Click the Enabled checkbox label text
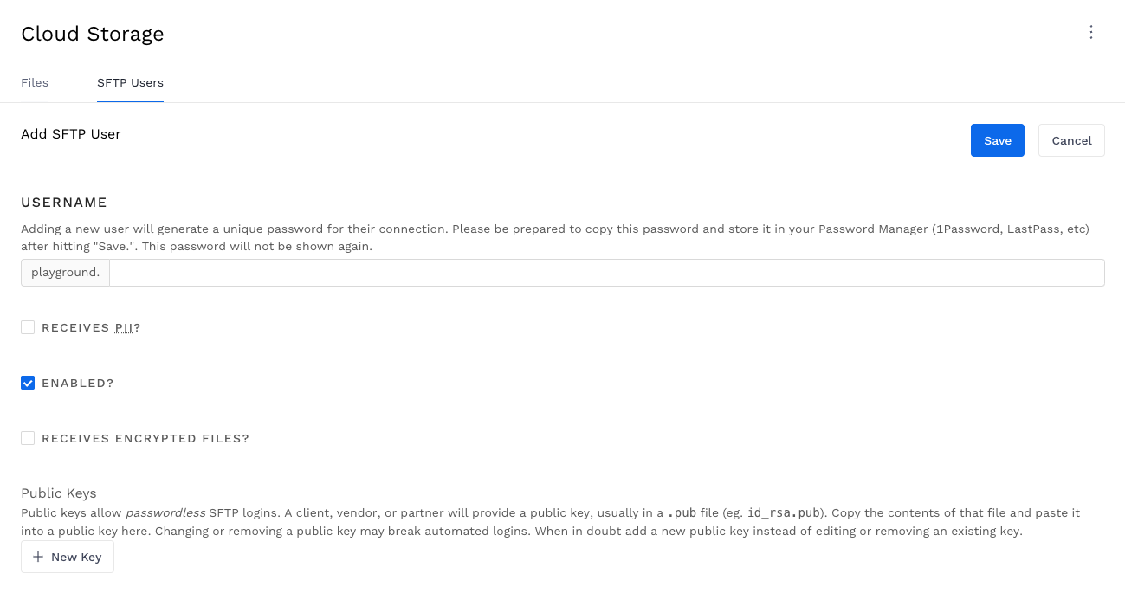Viewport: 1125px width, 593px height. pyautogui.click(x=76, y=383)
